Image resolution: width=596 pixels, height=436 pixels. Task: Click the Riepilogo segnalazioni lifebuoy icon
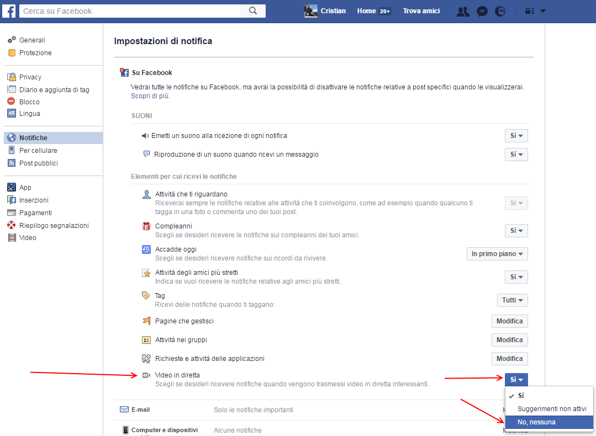point(12,225)
